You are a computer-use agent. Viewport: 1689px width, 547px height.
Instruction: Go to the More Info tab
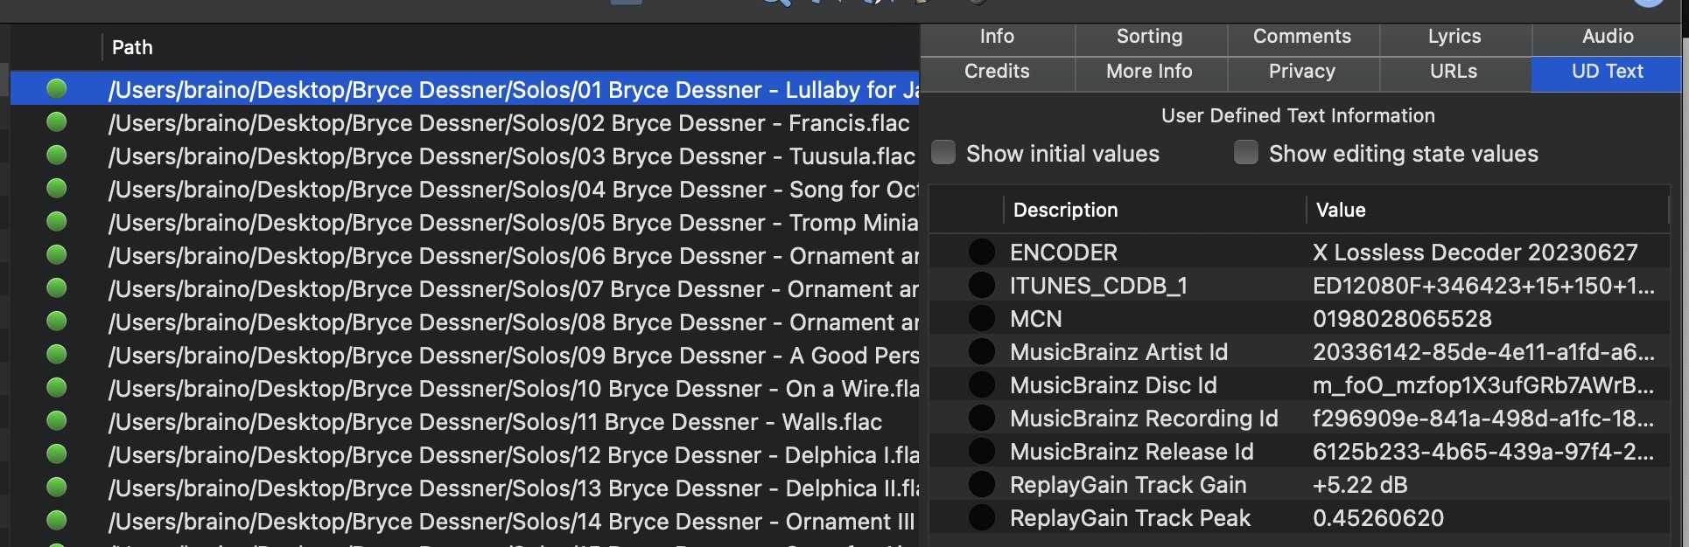[1149, 72]
